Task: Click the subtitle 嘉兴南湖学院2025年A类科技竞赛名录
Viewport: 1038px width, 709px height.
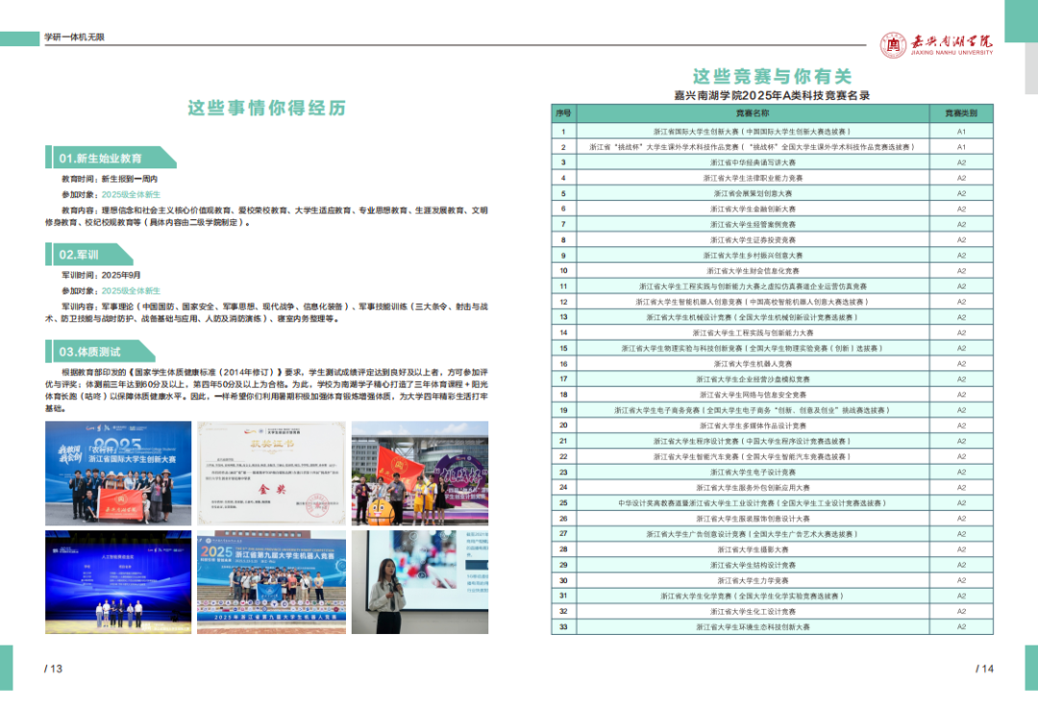Action: [772, 95]
